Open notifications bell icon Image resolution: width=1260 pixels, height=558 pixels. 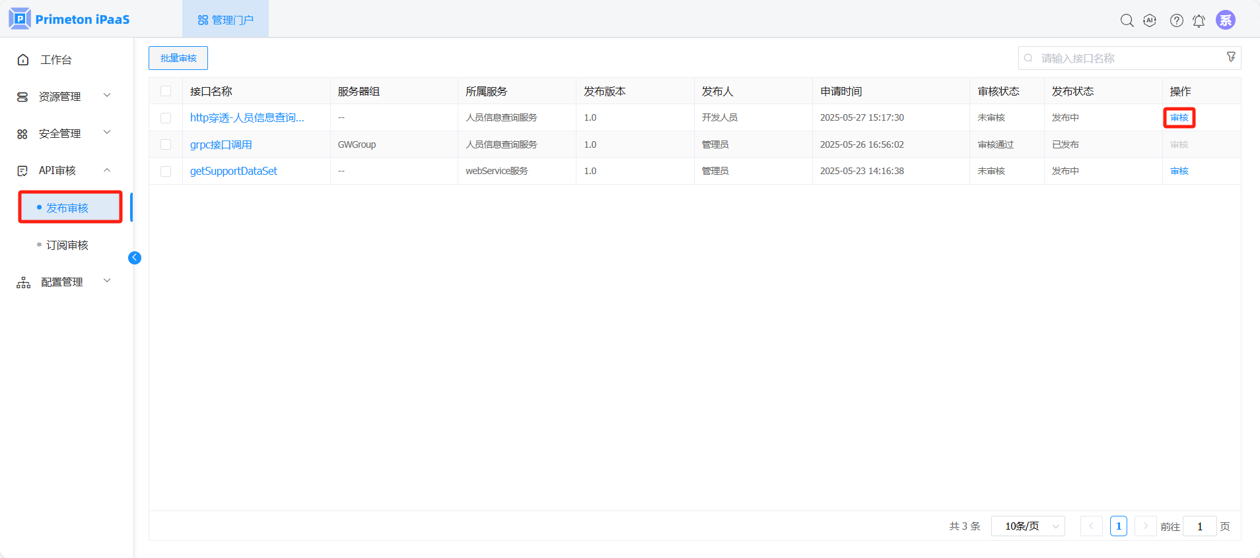pyautogui.click(x=1199, y=20)
